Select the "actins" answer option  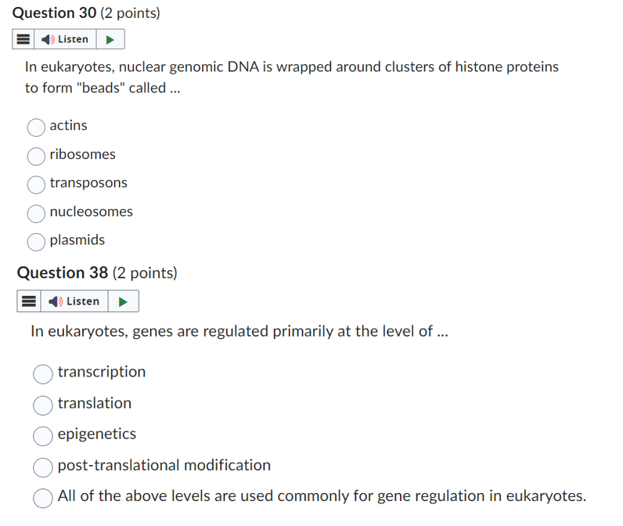tap(36, 128)
